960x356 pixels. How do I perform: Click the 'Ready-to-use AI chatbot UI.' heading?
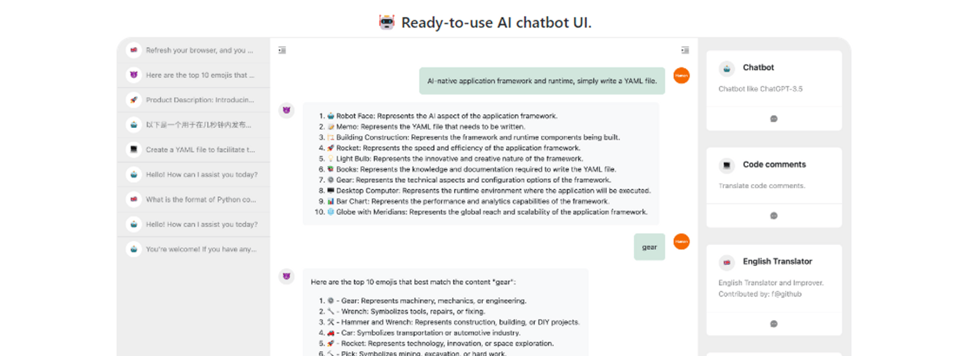tap(496, 22)
